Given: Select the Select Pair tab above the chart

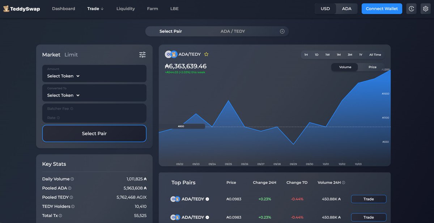Looking at the screenshot, I should (171, 31).
